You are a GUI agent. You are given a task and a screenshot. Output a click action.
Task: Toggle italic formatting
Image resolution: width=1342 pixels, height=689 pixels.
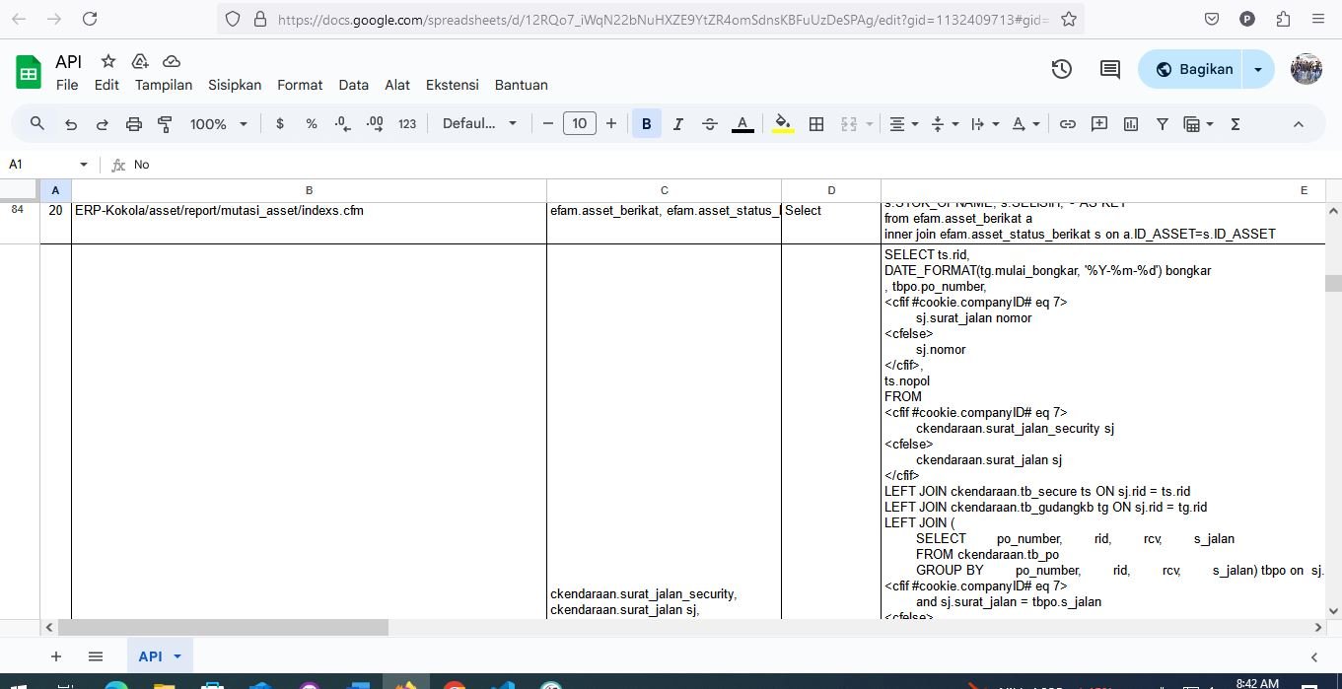pyautogui.click(x=677, y=124)
